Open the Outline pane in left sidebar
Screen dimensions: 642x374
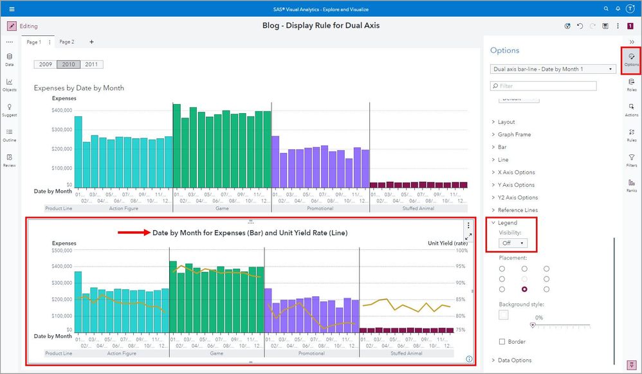coord(10,135)
